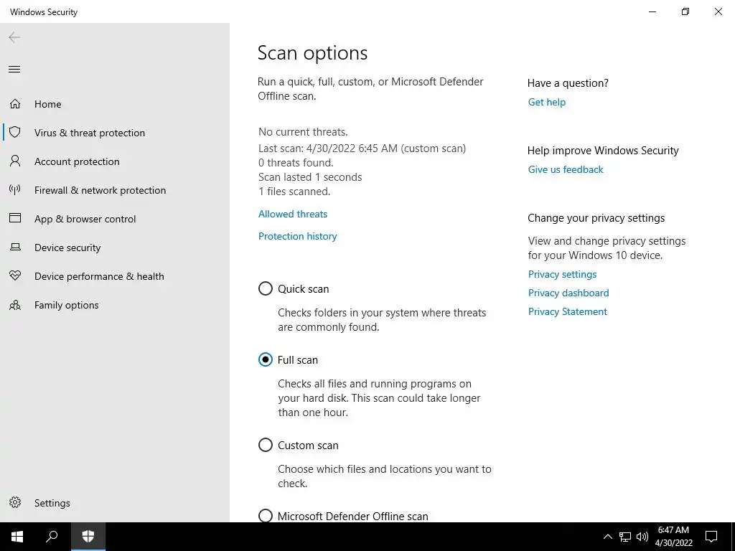Screen dimensions: 735x551
Task: Open the Windows Start menu
Action: click(17, 537)
